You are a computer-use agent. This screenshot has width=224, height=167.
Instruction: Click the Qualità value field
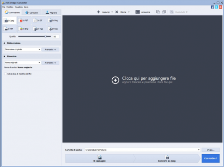56,37
